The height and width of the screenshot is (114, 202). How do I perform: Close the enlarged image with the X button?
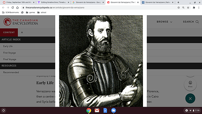(x=190, y=98)
